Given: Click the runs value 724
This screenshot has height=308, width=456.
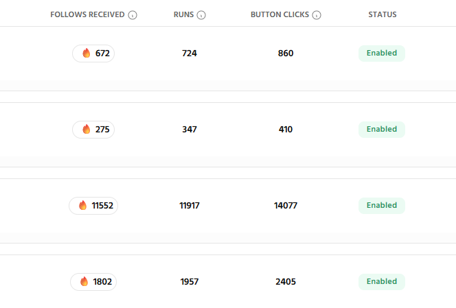Looking at the screenshot, I should pos(190,54).
